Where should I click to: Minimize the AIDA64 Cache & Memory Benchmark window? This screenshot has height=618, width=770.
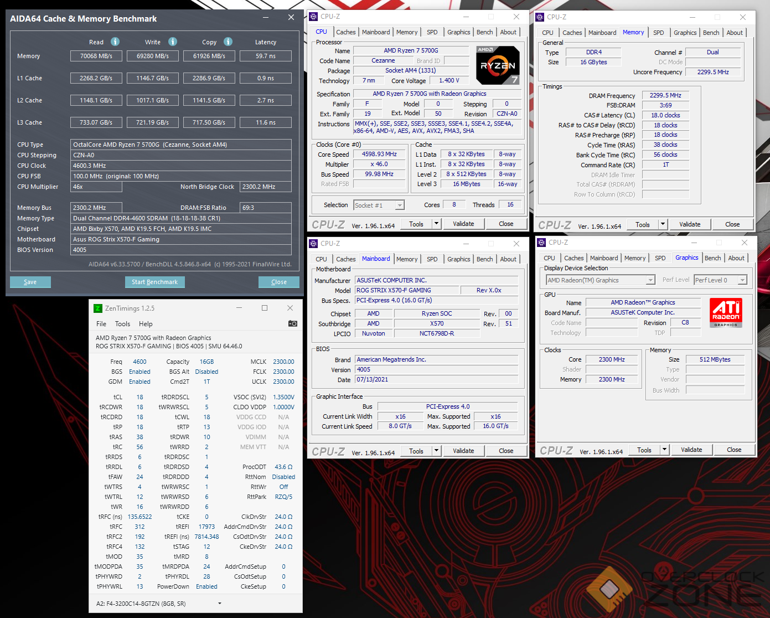click(x=266, y=18)
